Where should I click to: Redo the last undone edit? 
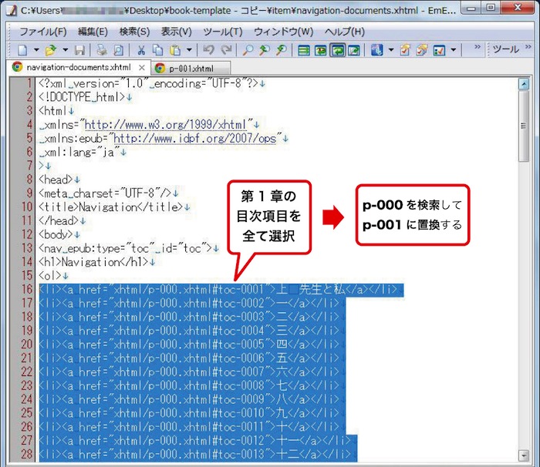click(x=226, y=50)
